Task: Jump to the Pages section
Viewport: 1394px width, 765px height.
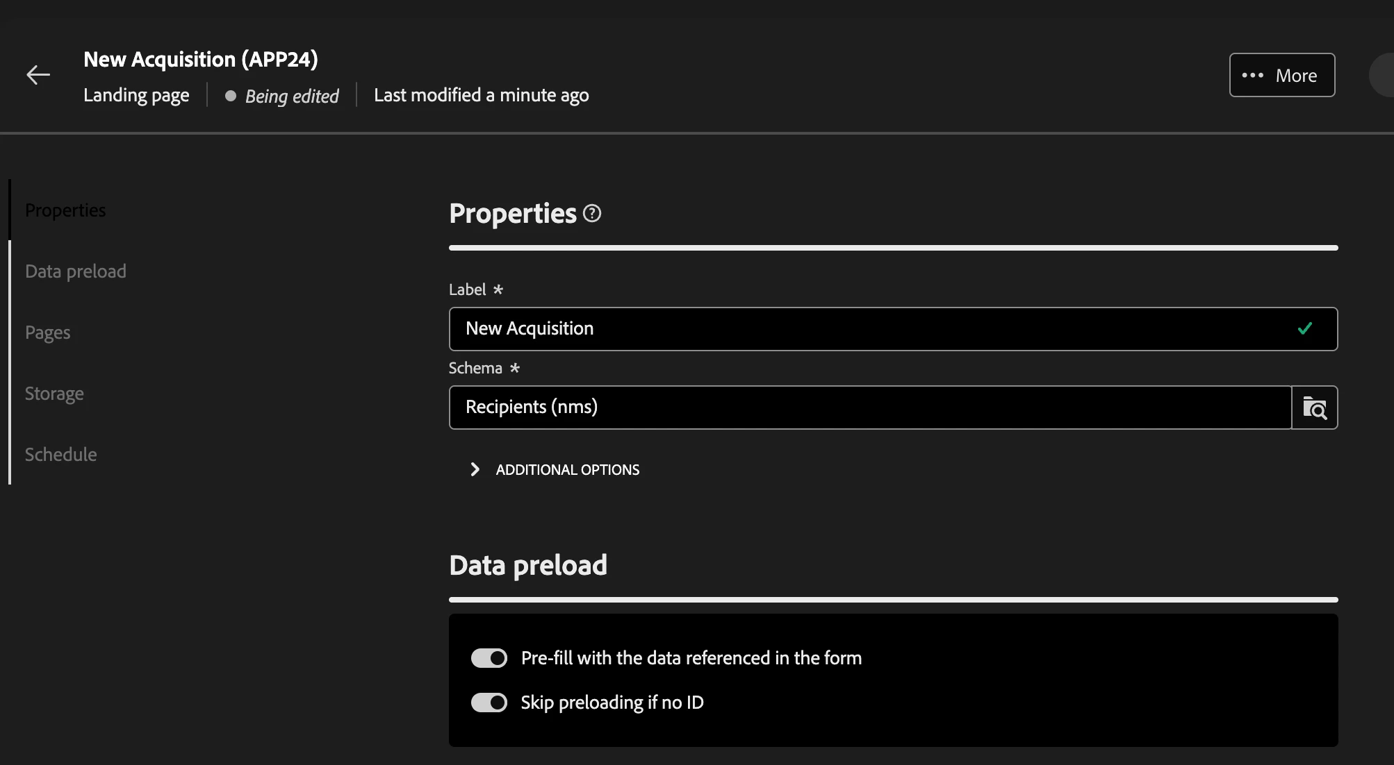Action: point(48,333)
